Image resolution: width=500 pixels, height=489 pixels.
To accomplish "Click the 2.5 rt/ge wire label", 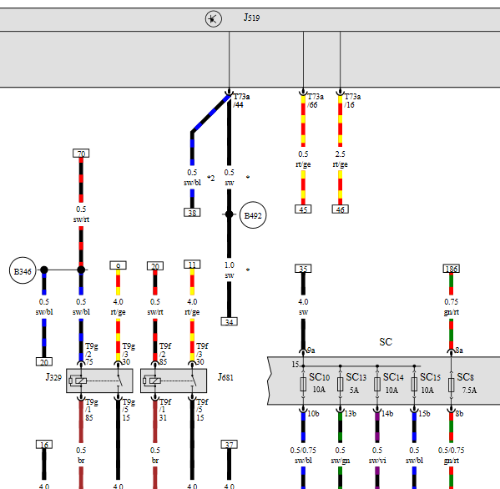I will coord(341,159).
